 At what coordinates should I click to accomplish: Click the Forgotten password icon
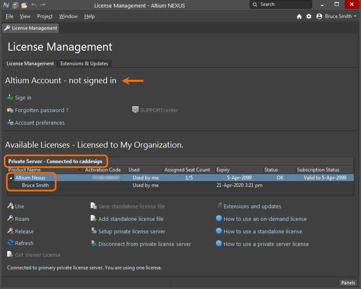10,110
